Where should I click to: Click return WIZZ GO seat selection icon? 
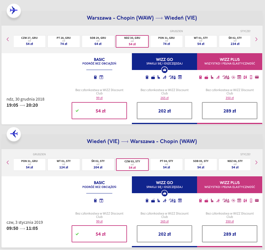pos(159,201)
